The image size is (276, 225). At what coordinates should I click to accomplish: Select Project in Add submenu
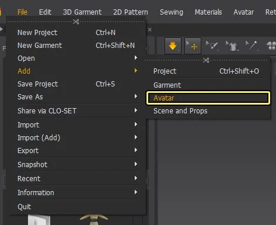[208, 71]
